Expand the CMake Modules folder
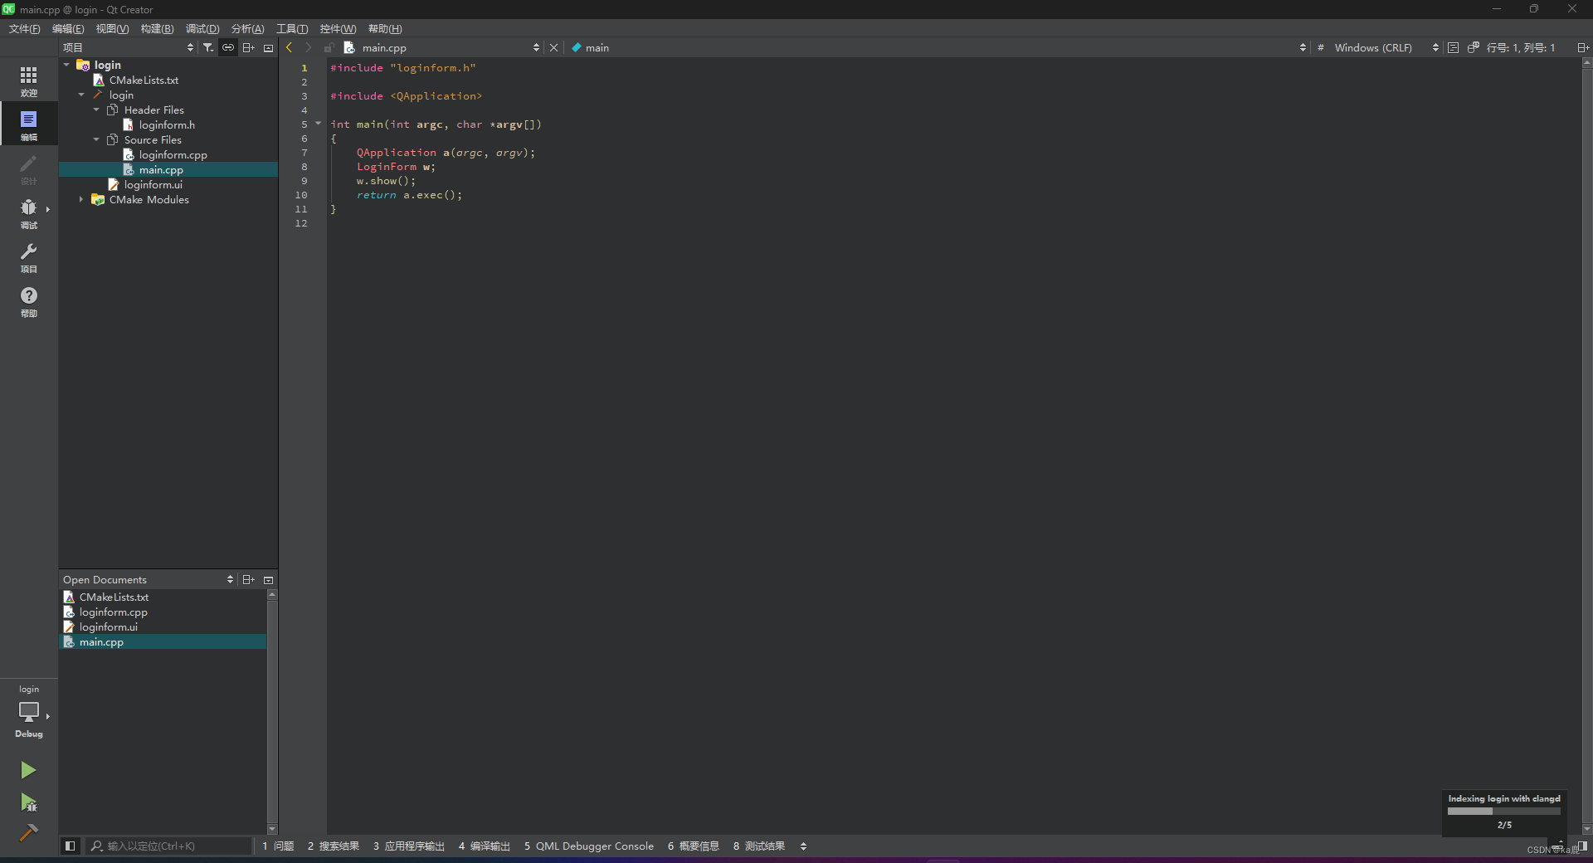Image resolution: width=1593 pixels, height=863 pixels. click(81, 199)
